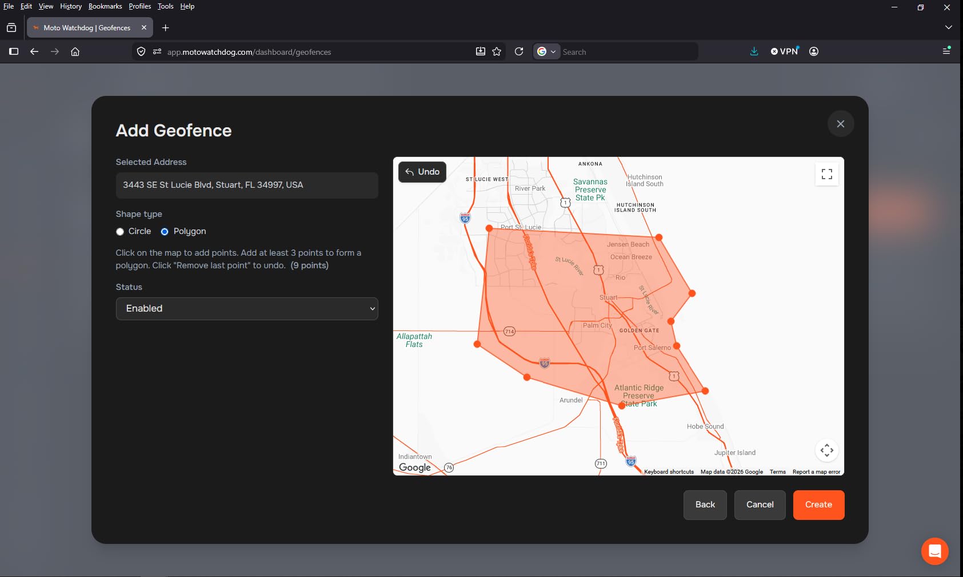Image resolution: width=963 pixels, height=577 pixels.
Task: Click the tracking protection shield icon
Action: (141, 51)
